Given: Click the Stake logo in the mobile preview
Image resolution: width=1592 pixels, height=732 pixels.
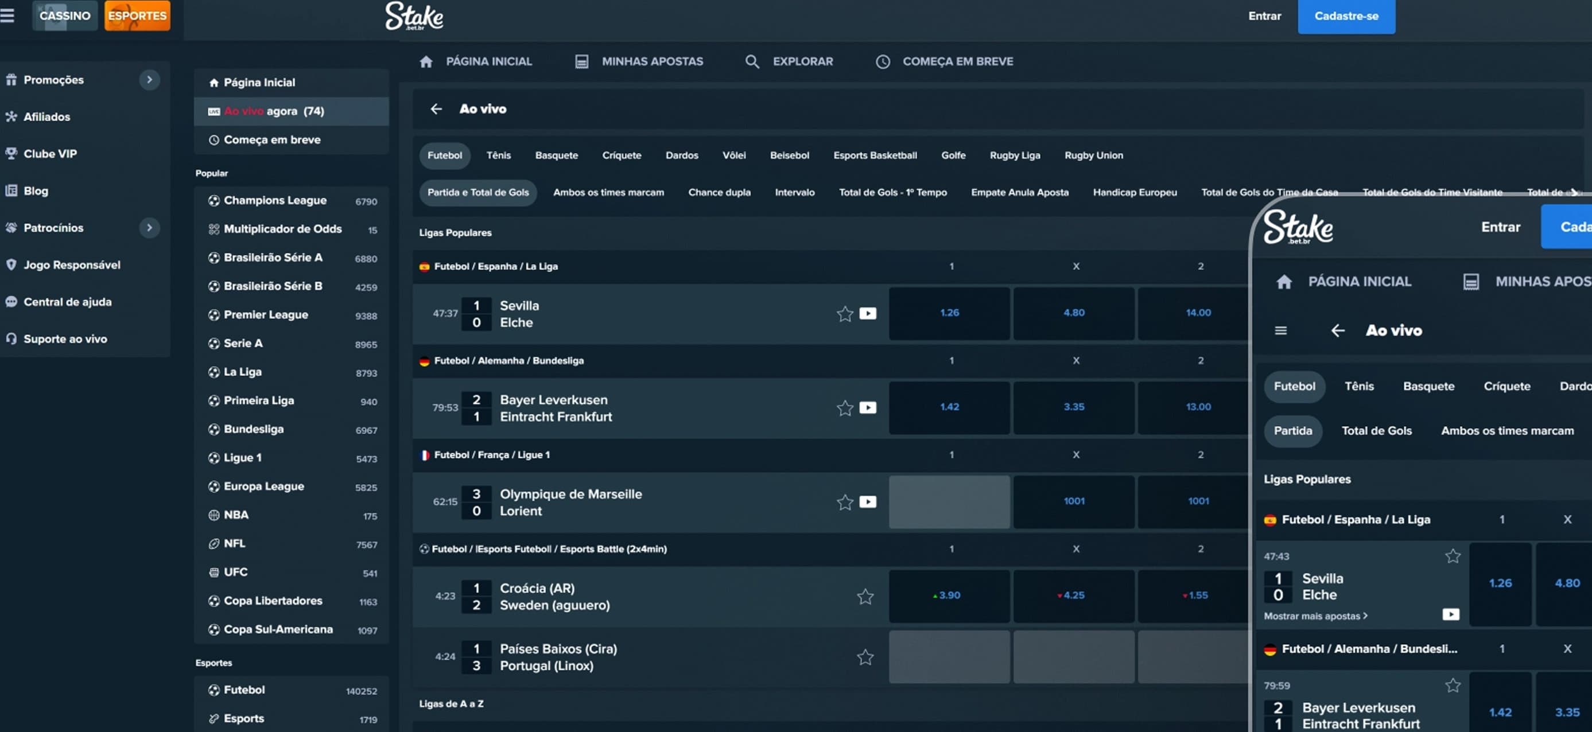Looking at the screenshot, I should [x=1298, y=227].
